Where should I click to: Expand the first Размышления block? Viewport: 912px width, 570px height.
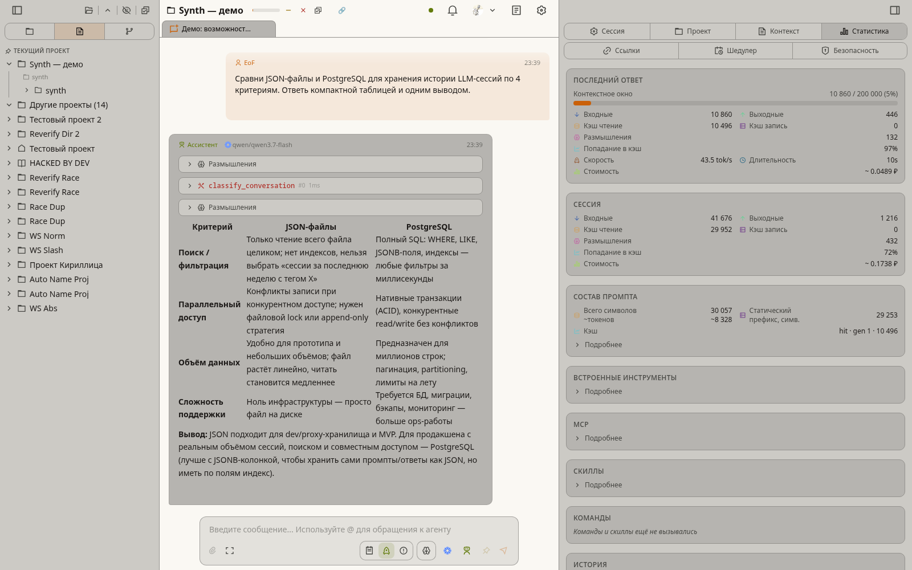point(331,164)
